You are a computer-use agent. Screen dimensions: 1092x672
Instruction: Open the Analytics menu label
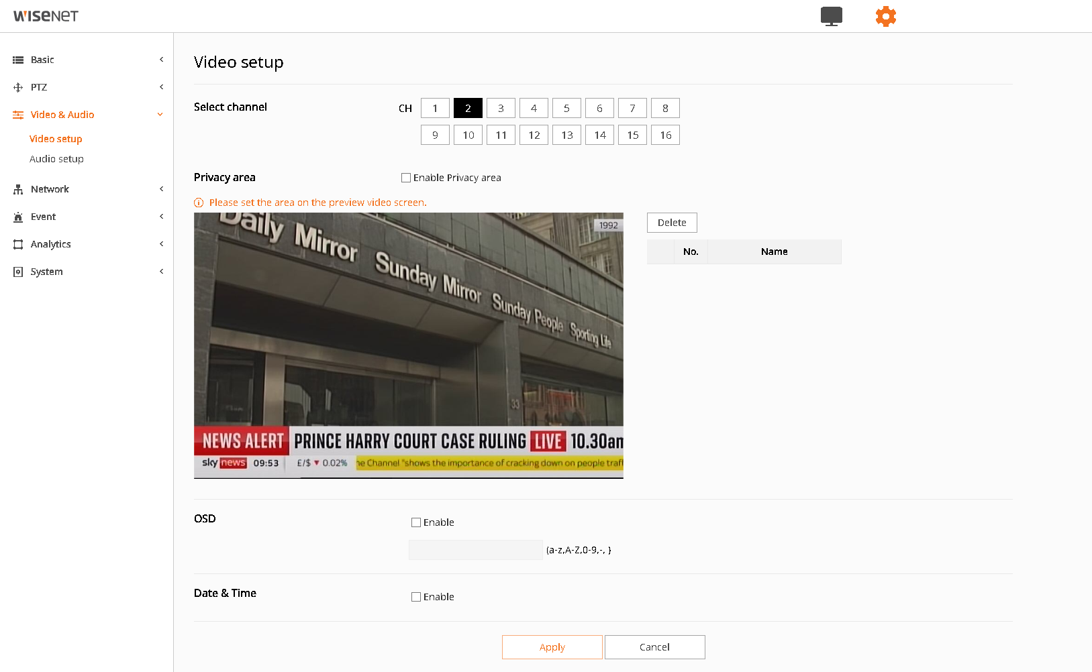[x=50, y=244]
